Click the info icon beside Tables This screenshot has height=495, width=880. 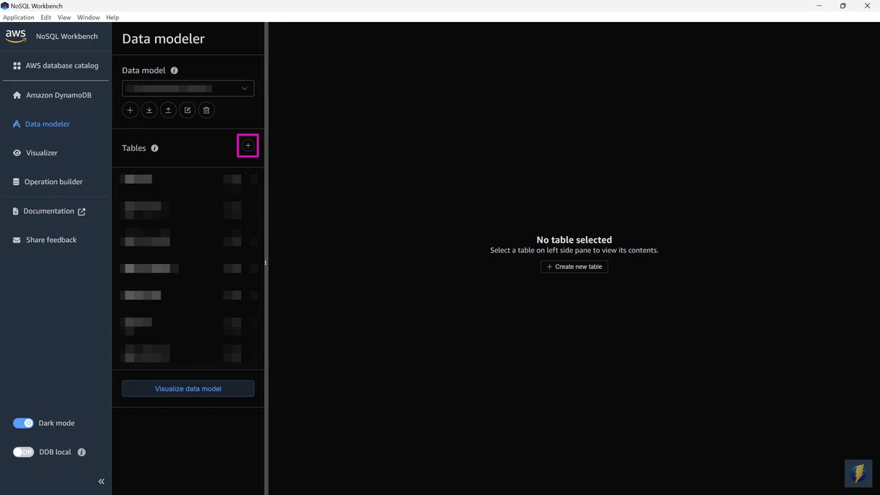pyautogui.click(x=155, y=148)
